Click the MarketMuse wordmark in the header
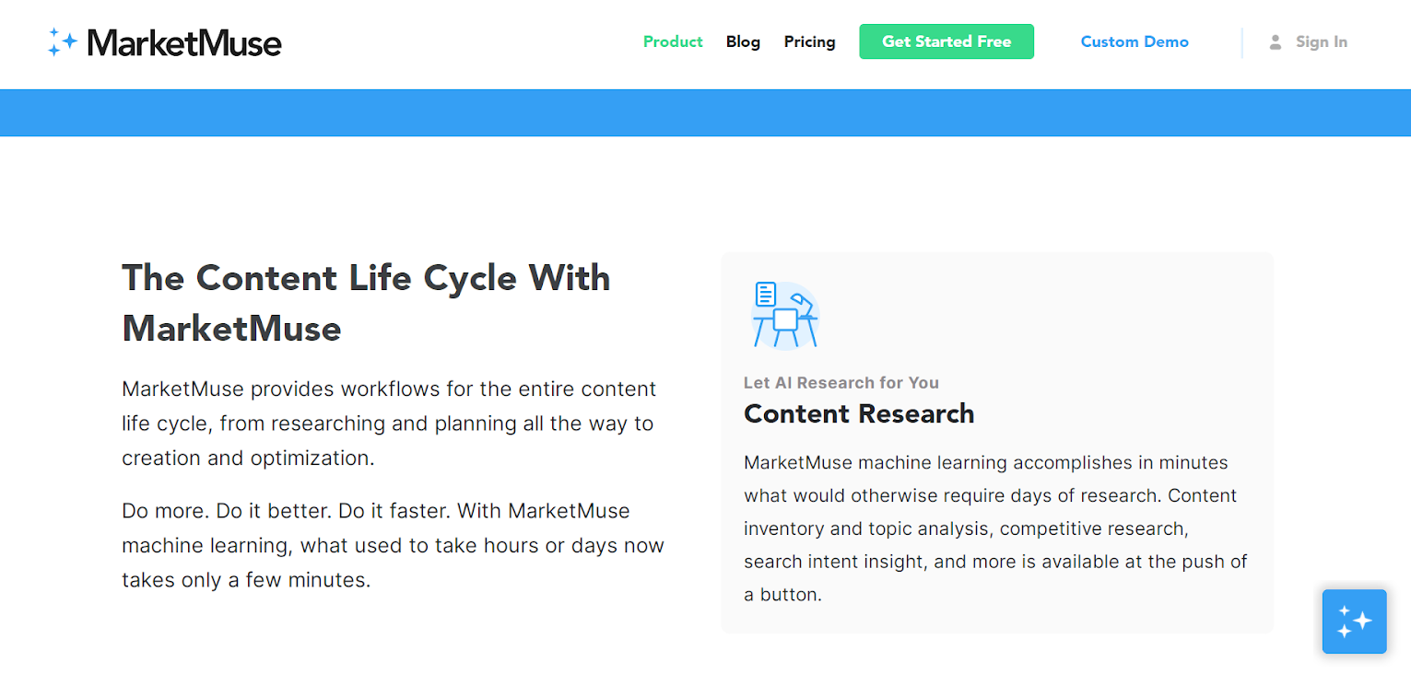 (184, 42)
